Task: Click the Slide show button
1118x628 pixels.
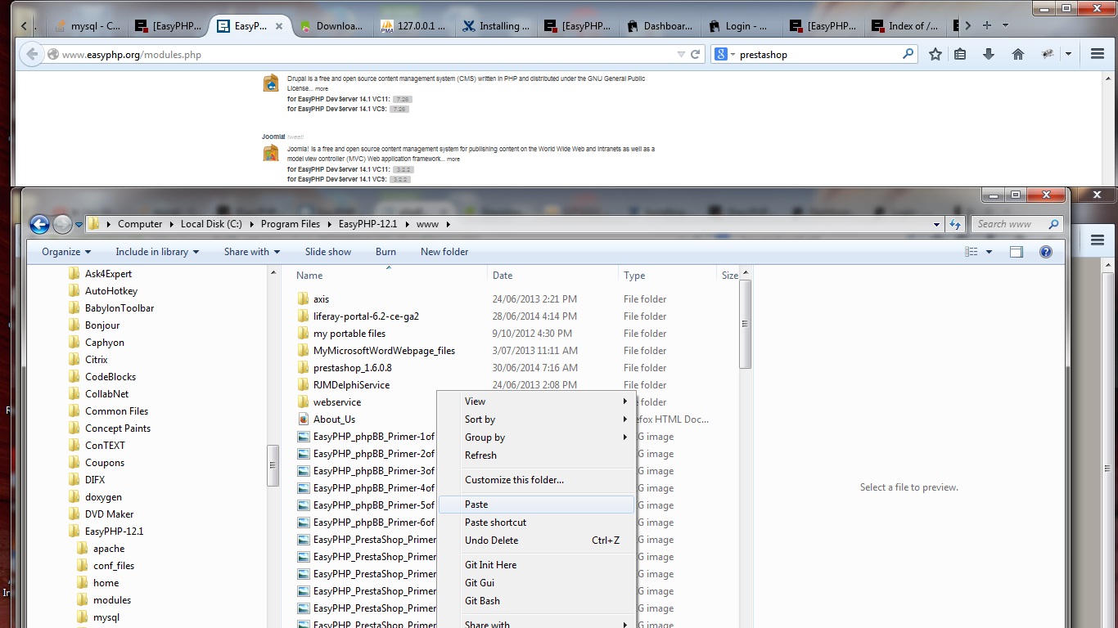Action: coord(328,252)
